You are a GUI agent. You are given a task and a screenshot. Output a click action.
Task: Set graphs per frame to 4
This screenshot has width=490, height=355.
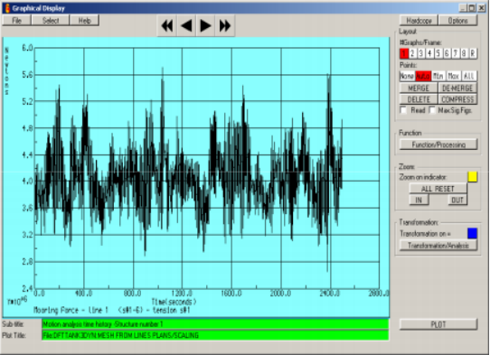pyautogui.click(x=429, y=53)
